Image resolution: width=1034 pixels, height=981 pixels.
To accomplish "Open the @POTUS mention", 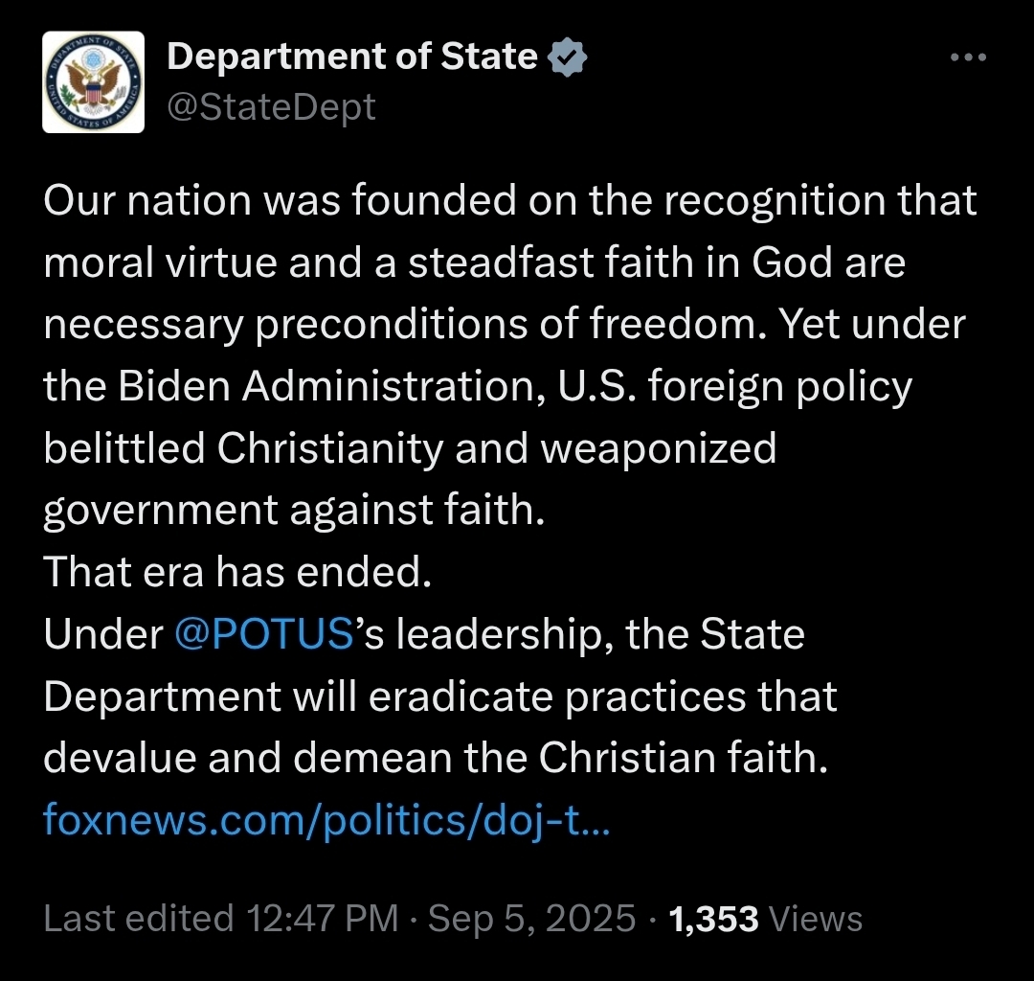I will 264,635.
